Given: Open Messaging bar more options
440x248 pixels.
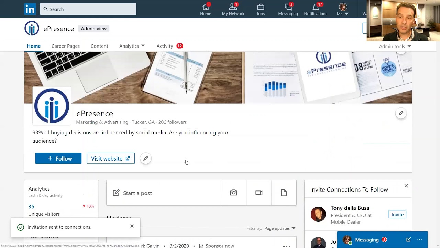Looking at the screenshot, I should 419,240.
